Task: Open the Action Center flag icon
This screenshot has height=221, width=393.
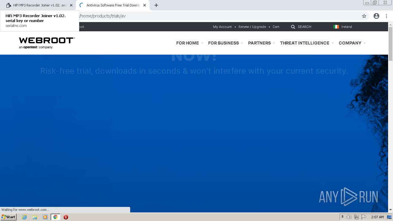Action: [364, 217]
